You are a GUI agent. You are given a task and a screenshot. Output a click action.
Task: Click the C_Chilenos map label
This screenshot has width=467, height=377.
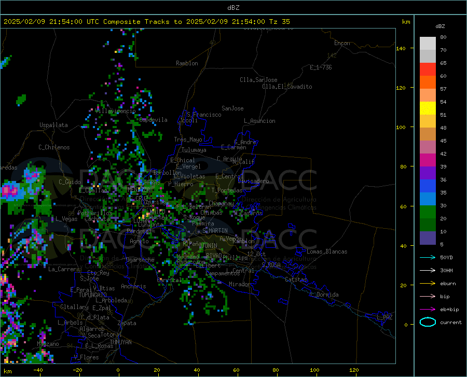[54, 147]
